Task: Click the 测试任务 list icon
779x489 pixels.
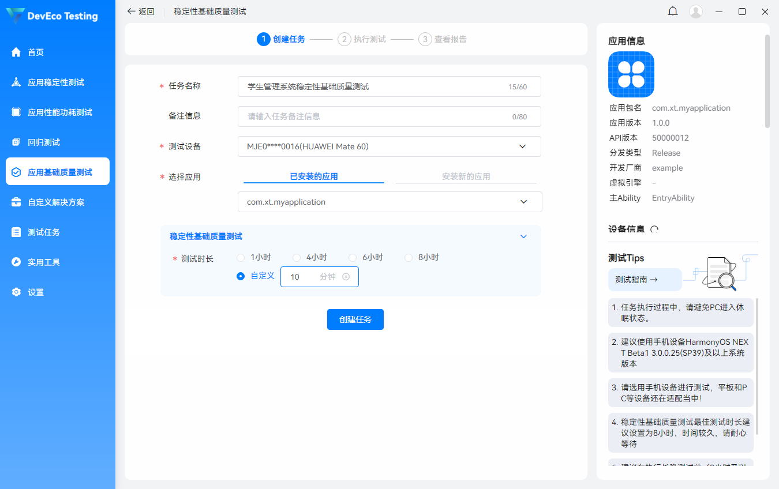Action: [16, 232]
